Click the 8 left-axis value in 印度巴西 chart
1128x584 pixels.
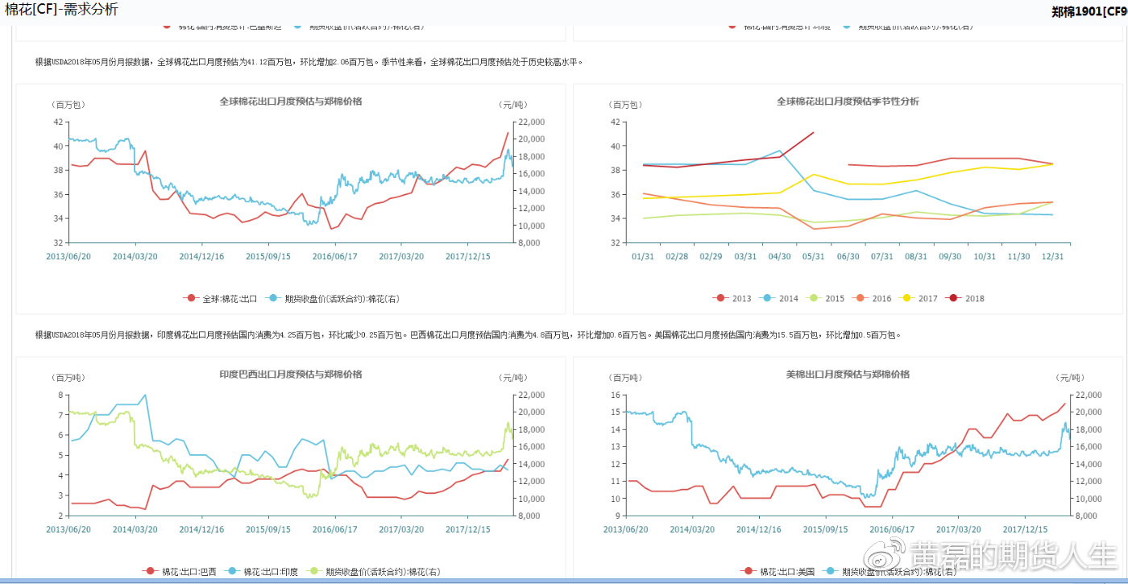point(60,395)
